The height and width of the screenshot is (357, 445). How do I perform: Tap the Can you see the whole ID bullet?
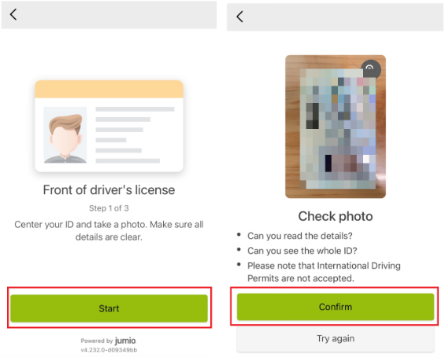(302, 251)
